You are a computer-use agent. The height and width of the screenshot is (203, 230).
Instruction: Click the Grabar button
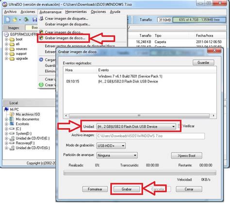click(127, 189)
